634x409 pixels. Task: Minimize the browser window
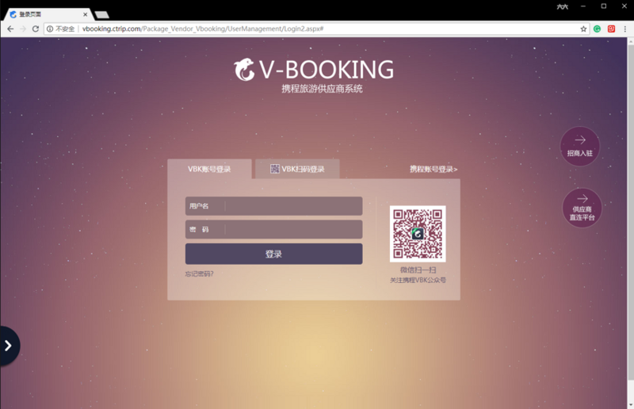point(583,6)
